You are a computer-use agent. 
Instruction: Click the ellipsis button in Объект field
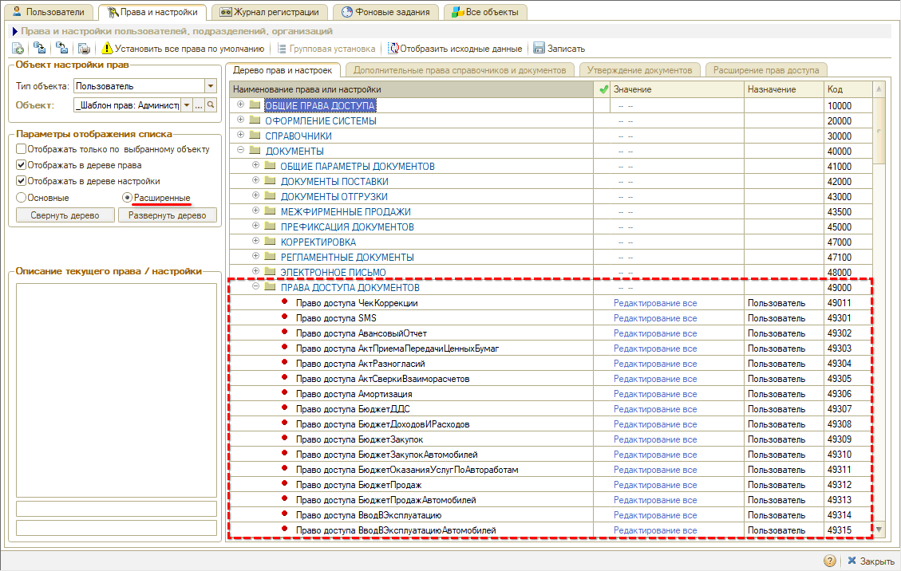[x=199, y=105]
